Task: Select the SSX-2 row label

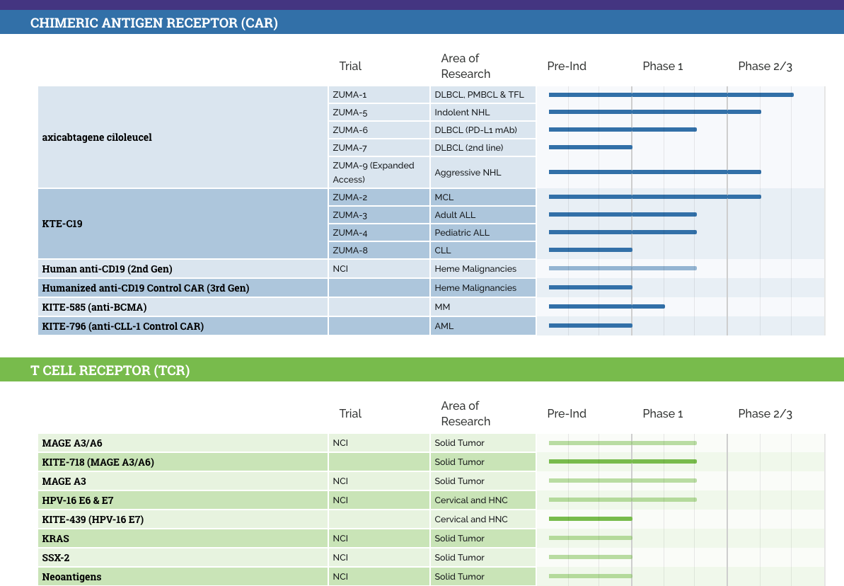Action: tap(183, 558)
